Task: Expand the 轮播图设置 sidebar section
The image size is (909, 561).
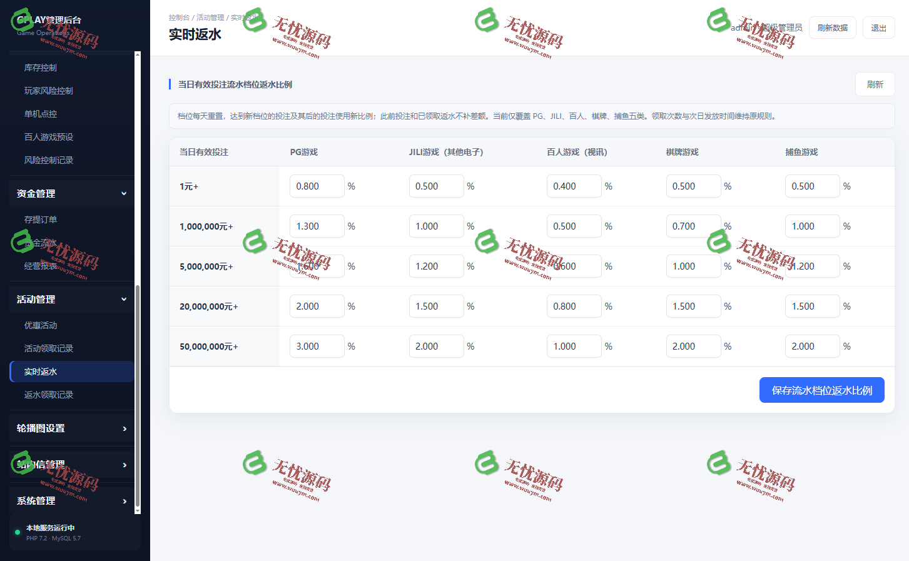Action: pyautogui.click(x=72, y=428)
